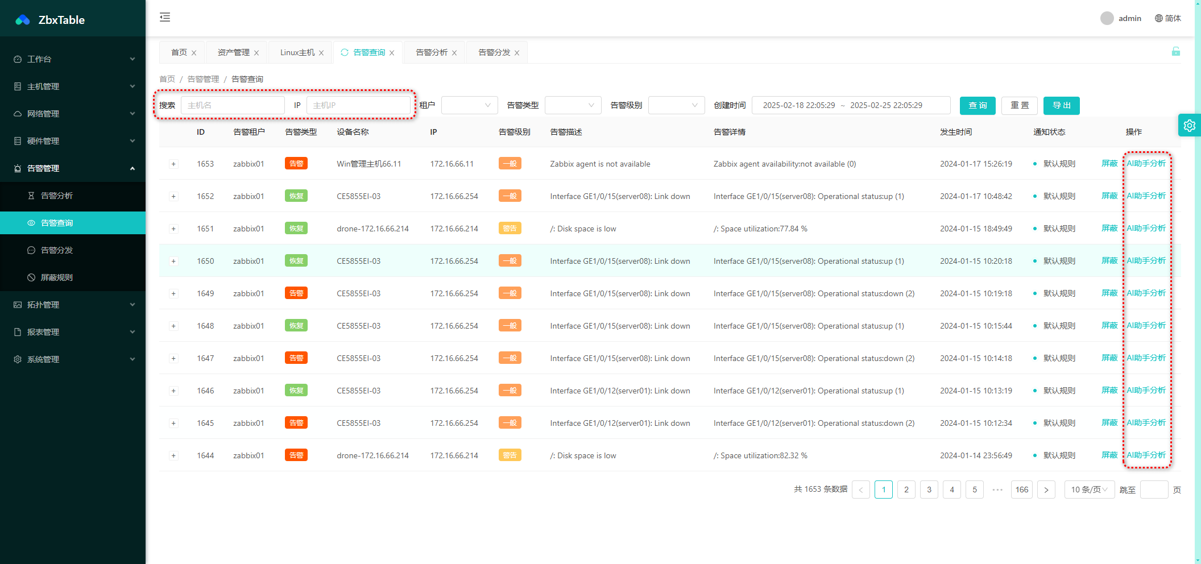Image resolution: width=1201 pixels, height=564 pixels.
Task: Expand row 1647 with the plus icon
Action: (x=173, y=359)
